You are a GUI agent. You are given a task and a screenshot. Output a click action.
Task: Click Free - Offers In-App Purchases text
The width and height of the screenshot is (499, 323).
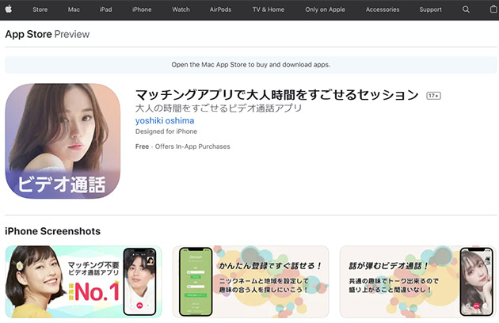point(183,146)
